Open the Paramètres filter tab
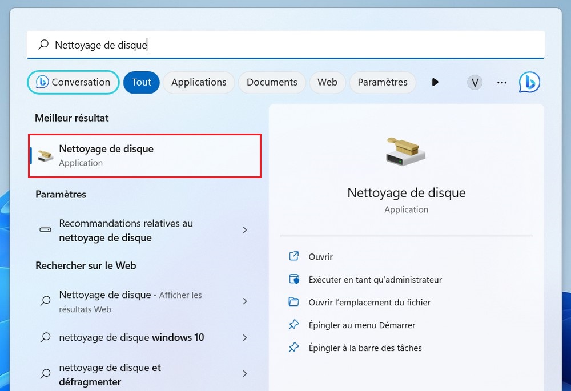This screenshot has height=391, width=571. [x=383, y=82]
